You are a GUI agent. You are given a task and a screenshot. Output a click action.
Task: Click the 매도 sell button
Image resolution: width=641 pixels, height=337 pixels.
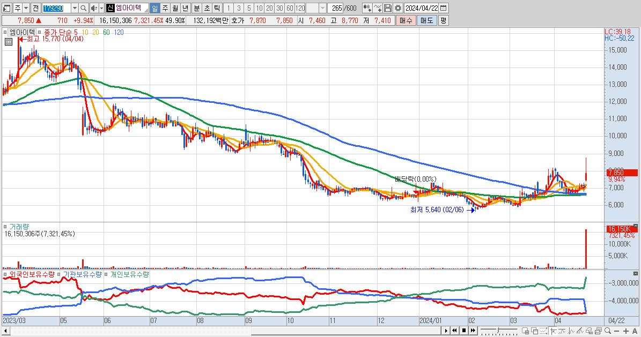tap(426, 20)
